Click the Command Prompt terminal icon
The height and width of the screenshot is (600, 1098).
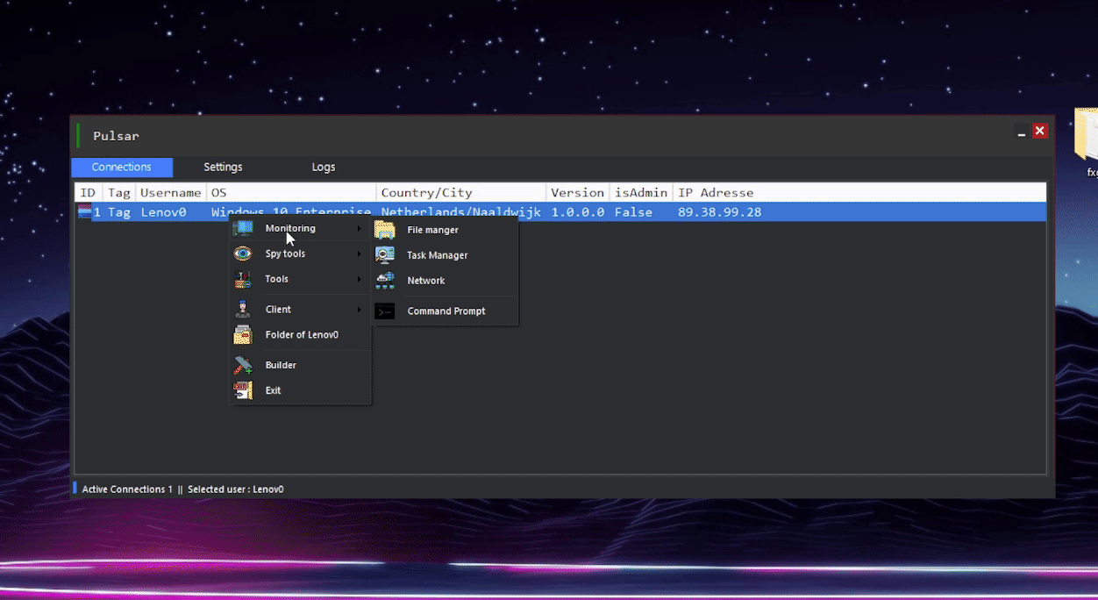(x=385, y=311)
